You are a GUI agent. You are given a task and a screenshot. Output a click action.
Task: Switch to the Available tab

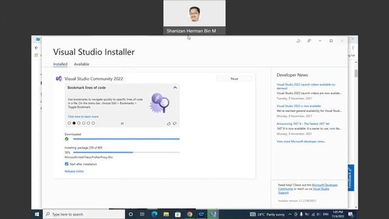(81, 64)
